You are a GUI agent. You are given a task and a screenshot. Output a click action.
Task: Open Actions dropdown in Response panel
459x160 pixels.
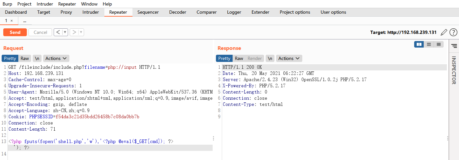(x=289, y=58)
